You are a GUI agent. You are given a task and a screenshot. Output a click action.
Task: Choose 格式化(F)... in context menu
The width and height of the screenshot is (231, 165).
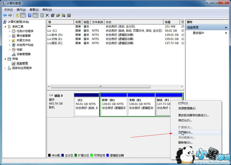[185, 120]
